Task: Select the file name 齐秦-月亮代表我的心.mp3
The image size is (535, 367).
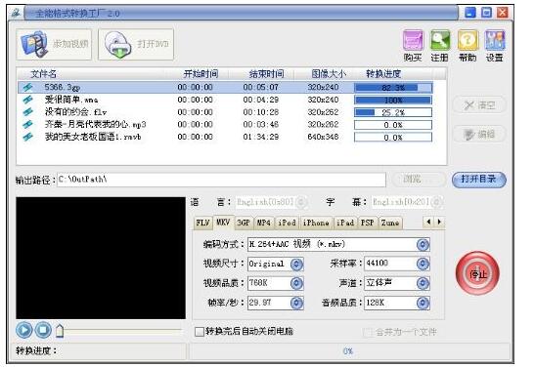Action: pyautogui.click(x=96, y=124)
